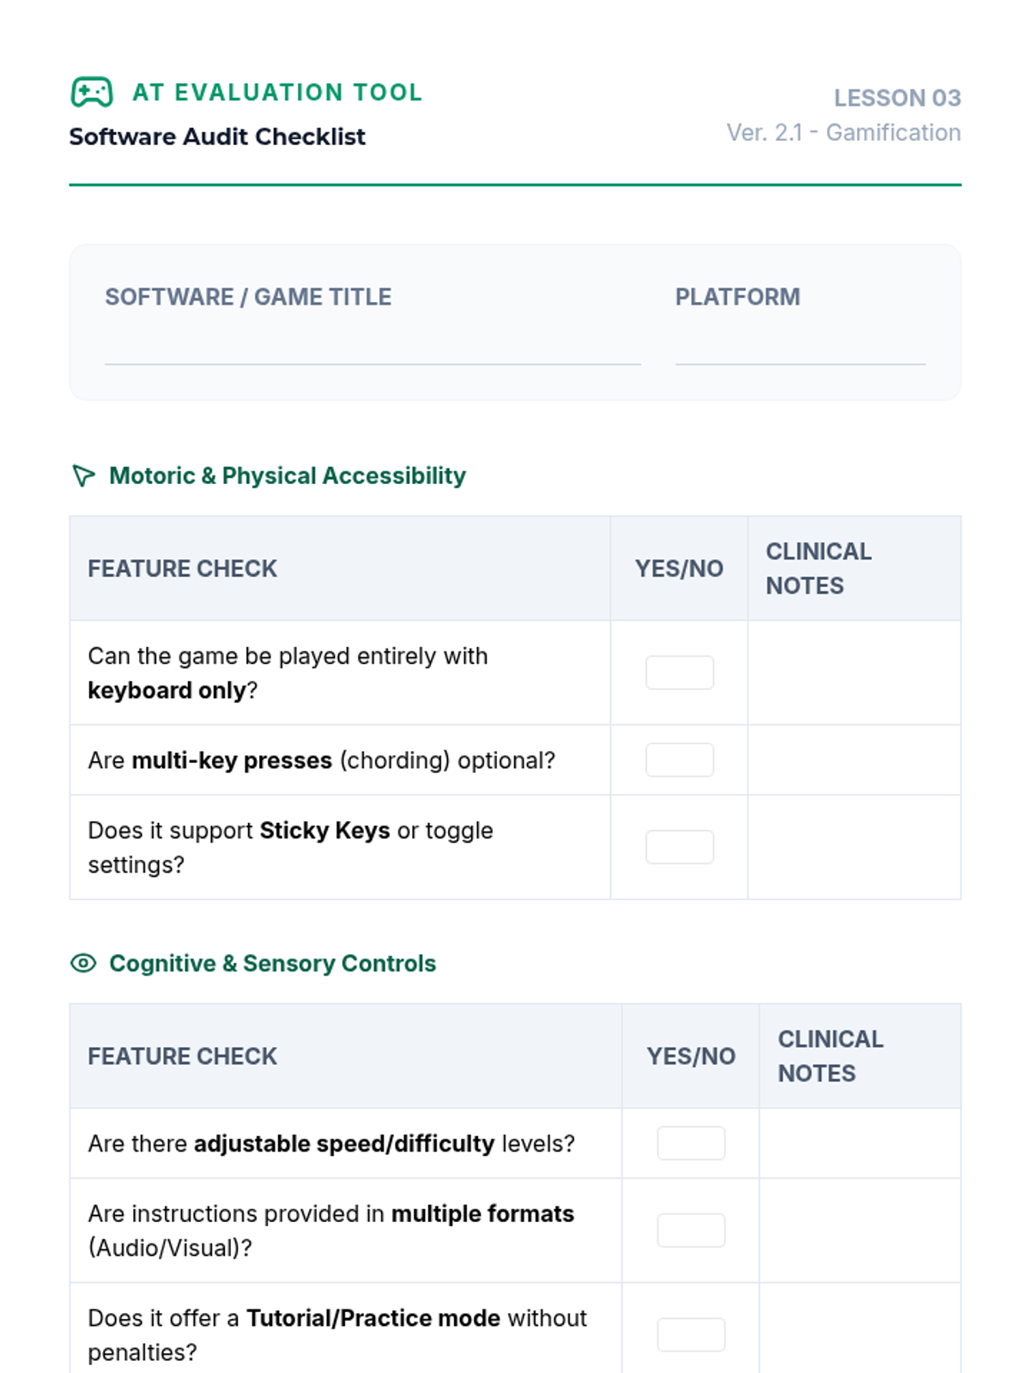Click the eye icon beside Cognitive heading
The width and height of the screenshot is (1030, 1373).
pyautogui.click(x=83, y=963)
